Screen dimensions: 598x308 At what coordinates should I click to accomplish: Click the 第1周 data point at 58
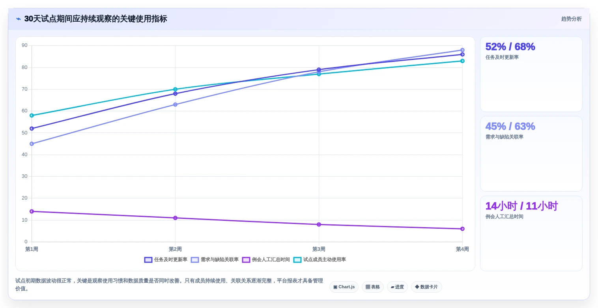[32, 116]
